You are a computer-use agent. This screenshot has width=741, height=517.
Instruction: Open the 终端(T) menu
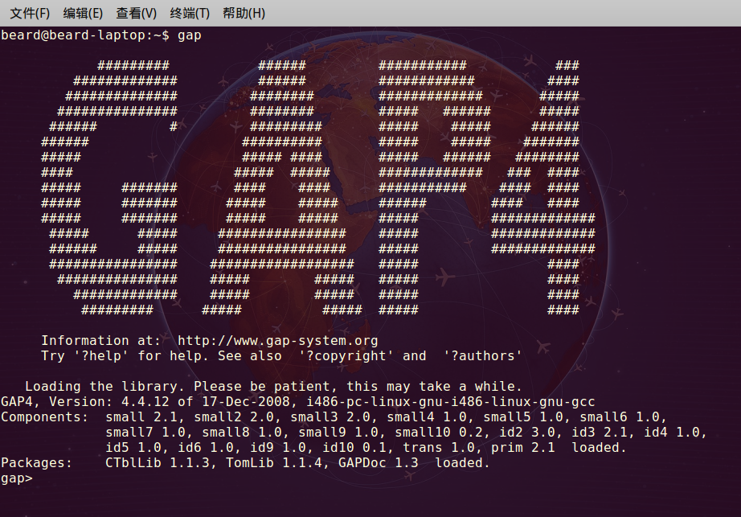pos(190,13)
